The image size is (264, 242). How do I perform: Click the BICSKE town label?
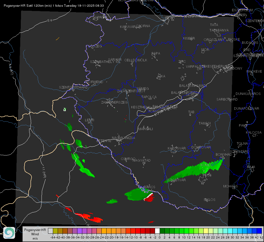pyautogui.click(x=234, y=40)
